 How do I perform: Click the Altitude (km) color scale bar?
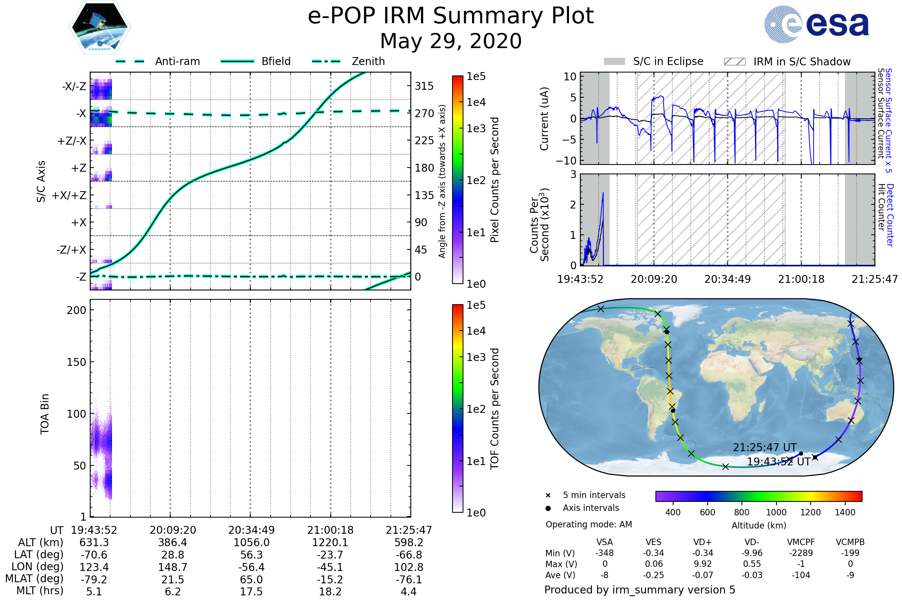pos(758,496)
